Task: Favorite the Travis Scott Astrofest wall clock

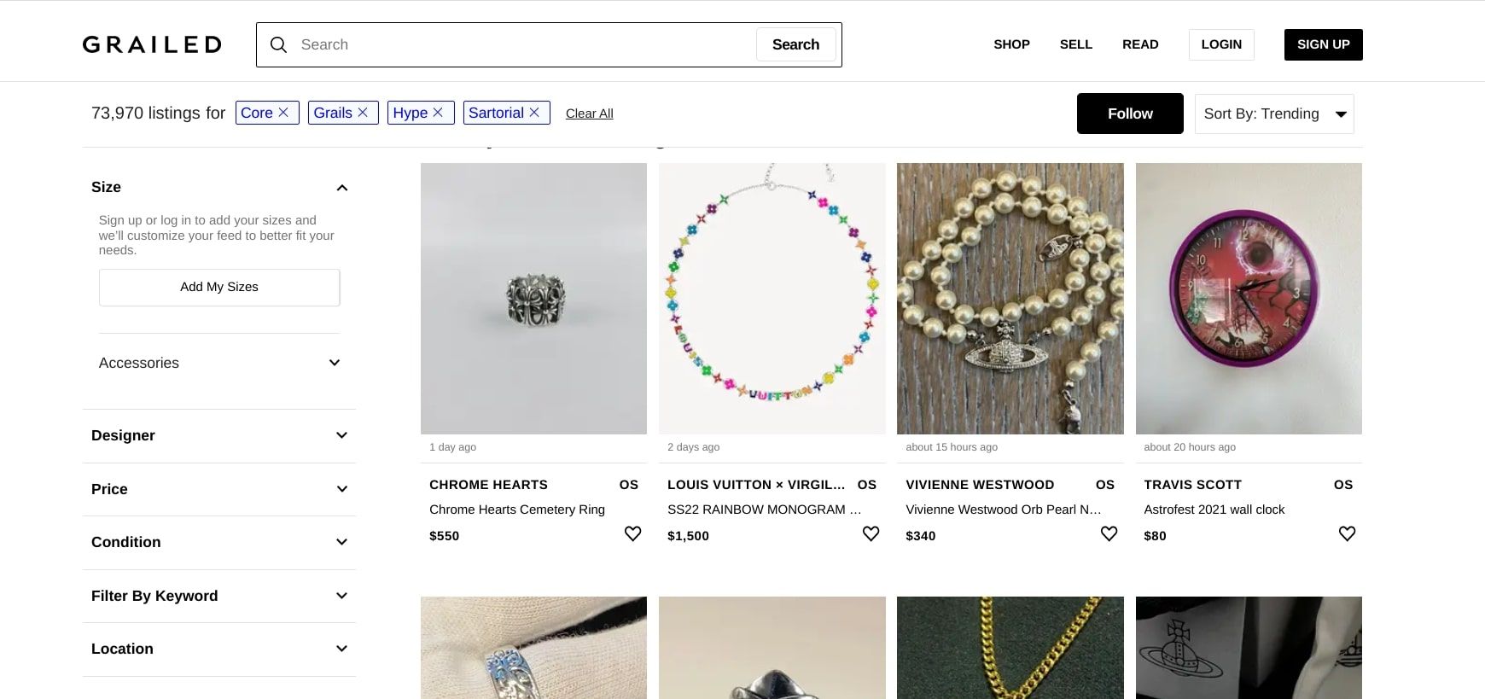Action: (1347, 533)
